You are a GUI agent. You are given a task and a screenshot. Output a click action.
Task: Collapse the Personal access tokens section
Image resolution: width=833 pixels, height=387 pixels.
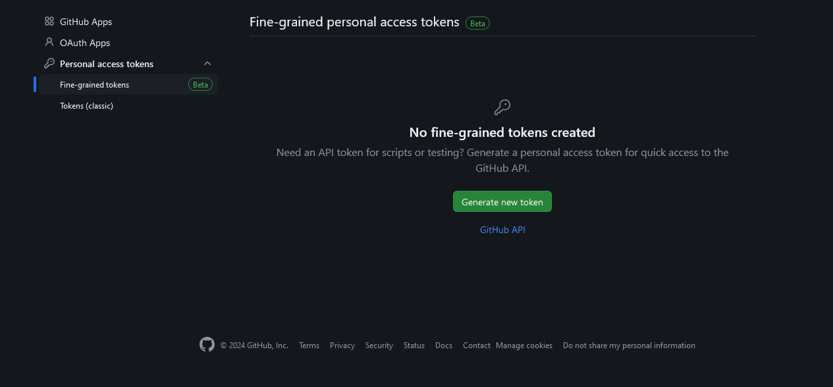(x=207, y=64)
